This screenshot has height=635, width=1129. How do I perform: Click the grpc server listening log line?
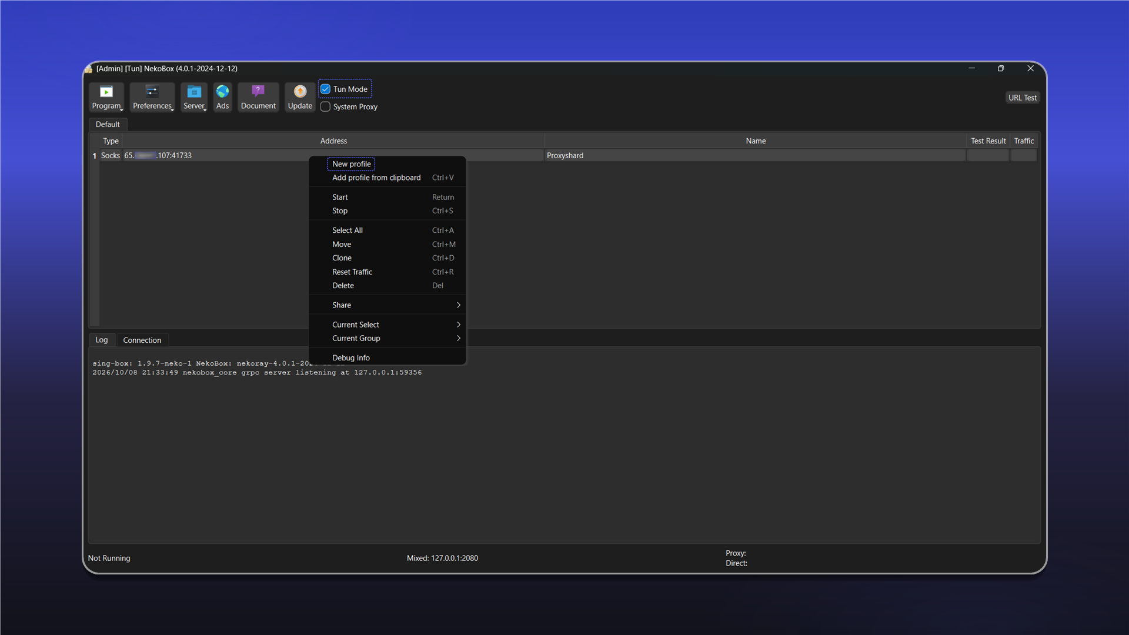[x=257, y=373]
